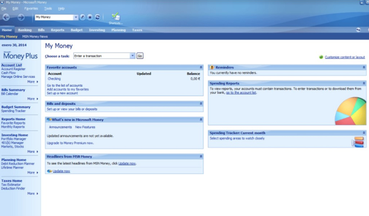
Task: Collapse the Favorite accounts panel
Action: [x=201, y=67]
